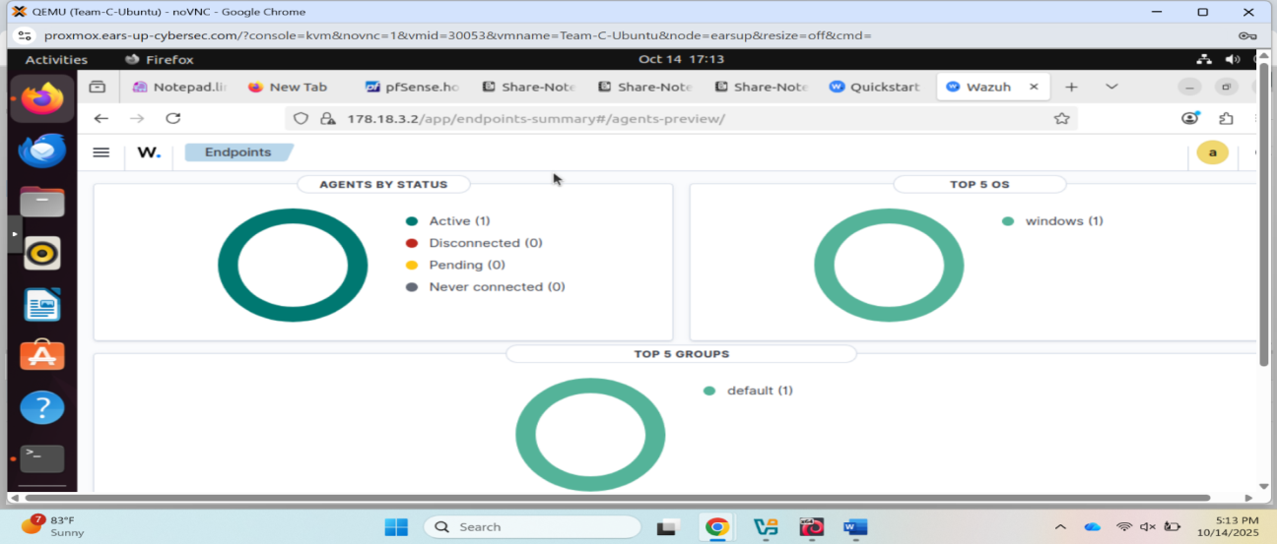The width and height of the screenshot is (1277, 544).
Task: Switch to the Notepad.link tab
Action: click(x=181, y=87)
